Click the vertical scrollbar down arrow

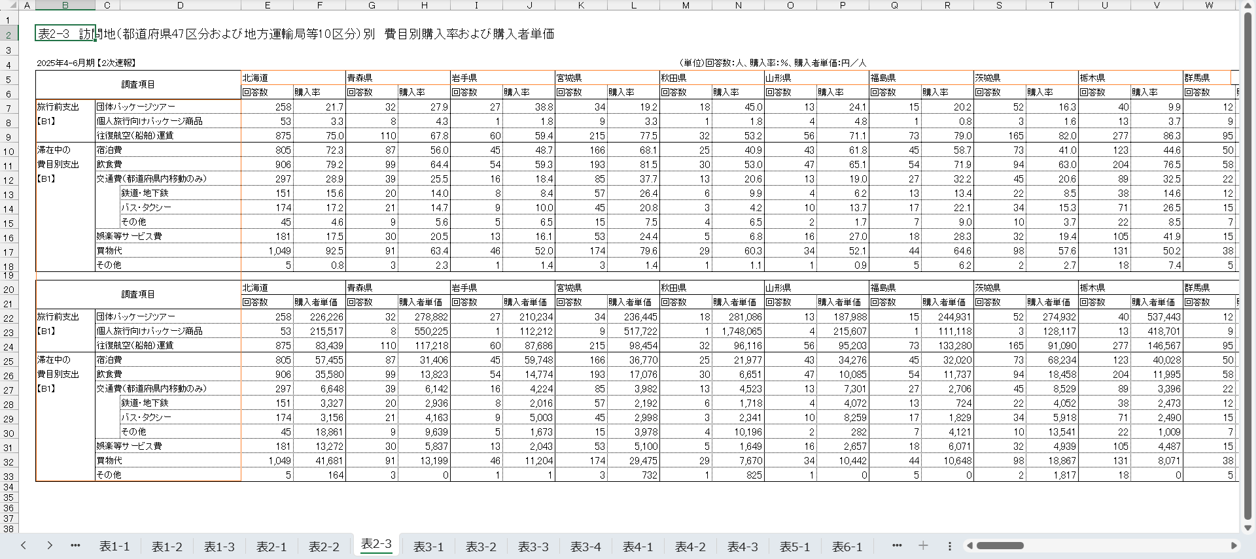pyautogui.click(x=1247, y=528)
